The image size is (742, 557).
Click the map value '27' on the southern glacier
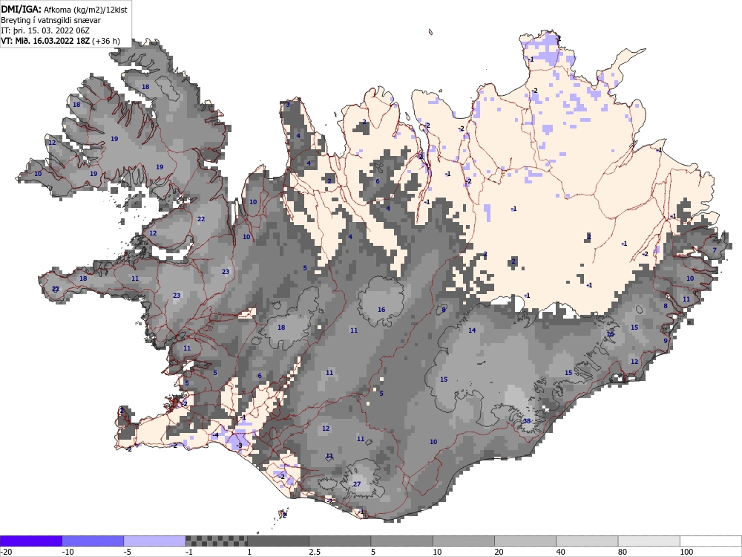pos(357,484)
